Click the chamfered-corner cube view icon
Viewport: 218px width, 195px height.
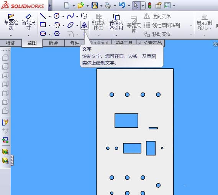tap(5, 111)
